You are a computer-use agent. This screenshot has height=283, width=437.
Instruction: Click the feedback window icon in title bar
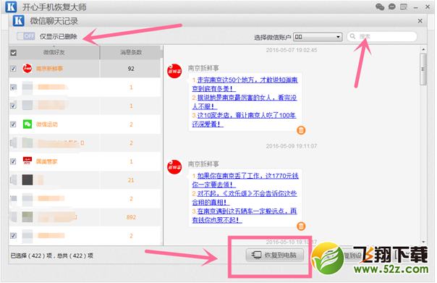[404, 7]
